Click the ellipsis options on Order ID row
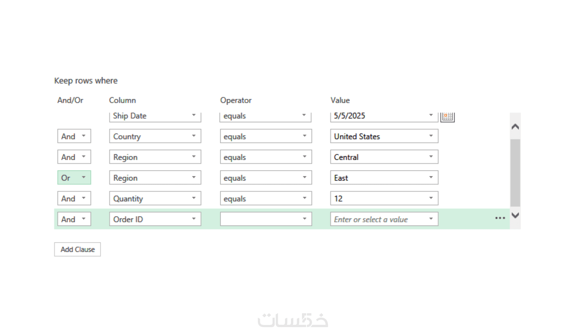Viewport: 586px width, 334px height. click(x=500, y=218)
